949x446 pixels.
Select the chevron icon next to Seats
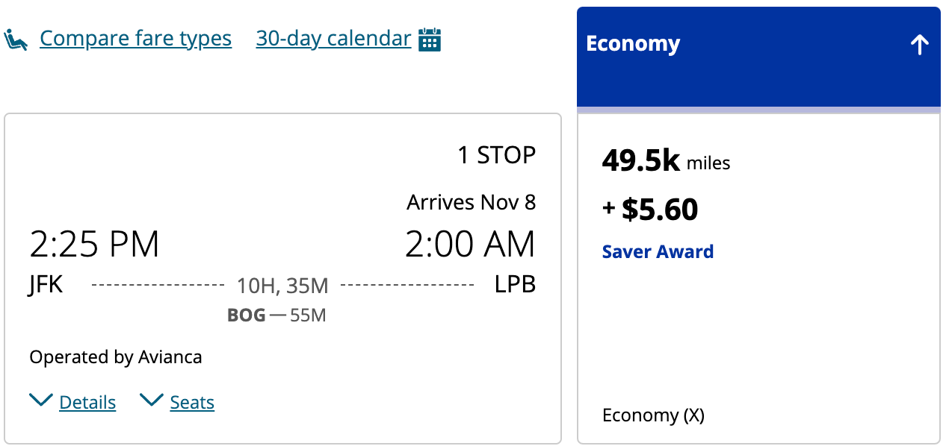click(x=151, y=400)
